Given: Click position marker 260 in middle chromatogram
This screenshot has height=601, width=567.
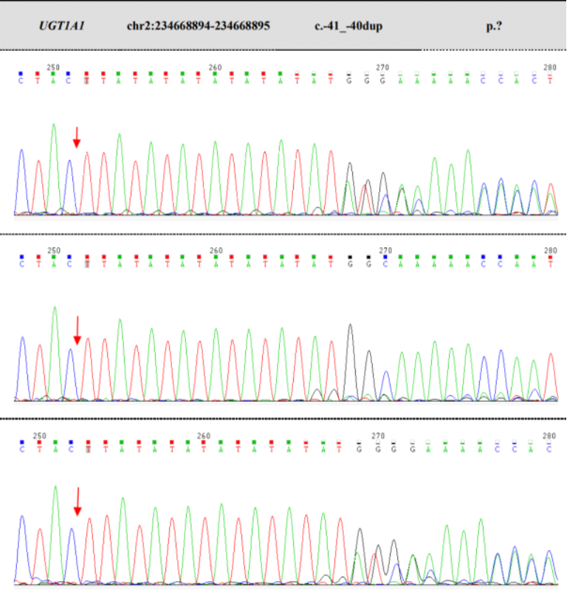Looking at the screenshot, I should pos(216,250).
